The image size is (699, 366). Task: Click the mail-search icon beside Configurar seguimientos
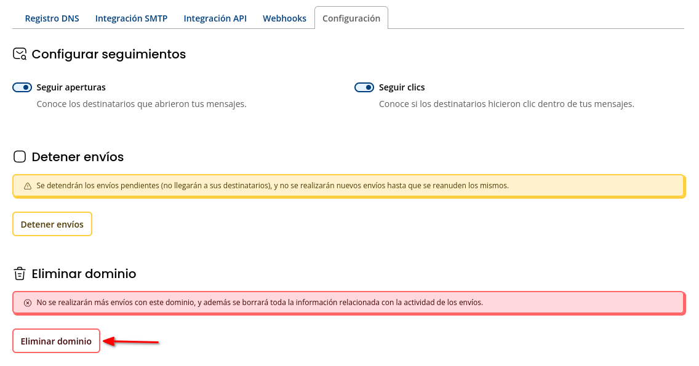[x=20, y=54]
